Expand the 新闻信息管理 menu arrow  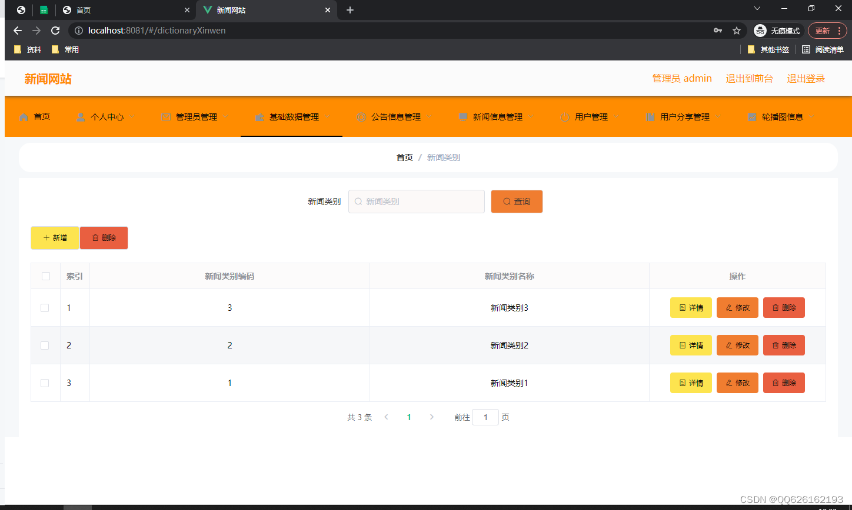click(531, 116)
